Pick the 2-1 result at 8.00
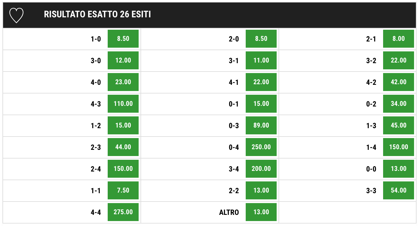 (399, 39)
